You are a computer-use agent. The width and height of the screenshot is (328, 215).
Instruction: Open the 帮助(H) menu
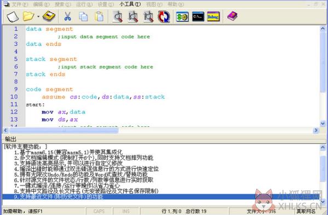click(x=176, y=4)
